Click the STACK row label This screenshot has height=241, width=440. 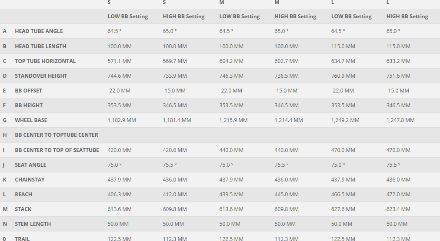(x=23, y=209)
